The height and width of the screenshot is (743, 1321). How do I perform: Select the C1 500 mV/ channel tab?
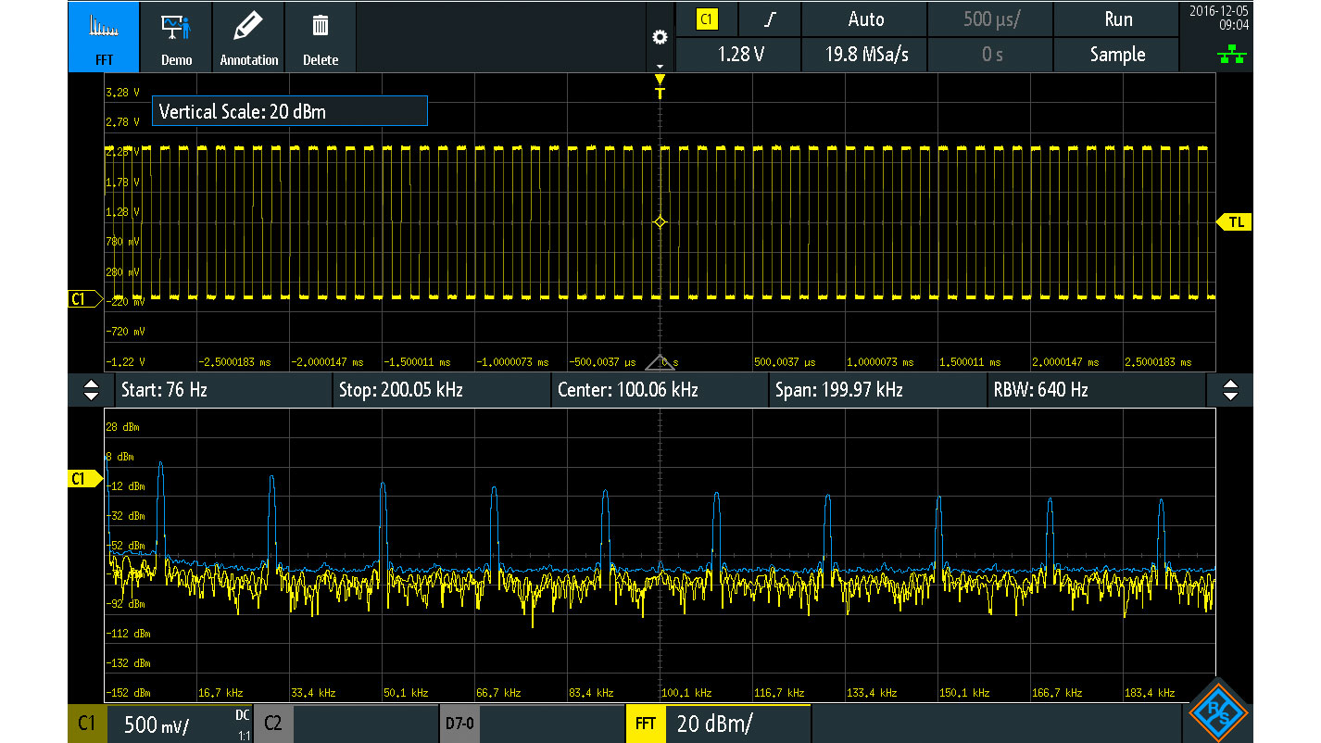(x=159, y=724)
